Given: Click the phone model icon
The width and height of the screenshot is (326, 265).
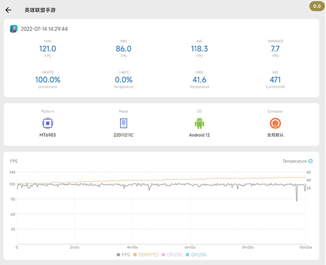Looking at the screenshot, I should tap(123, 123).
